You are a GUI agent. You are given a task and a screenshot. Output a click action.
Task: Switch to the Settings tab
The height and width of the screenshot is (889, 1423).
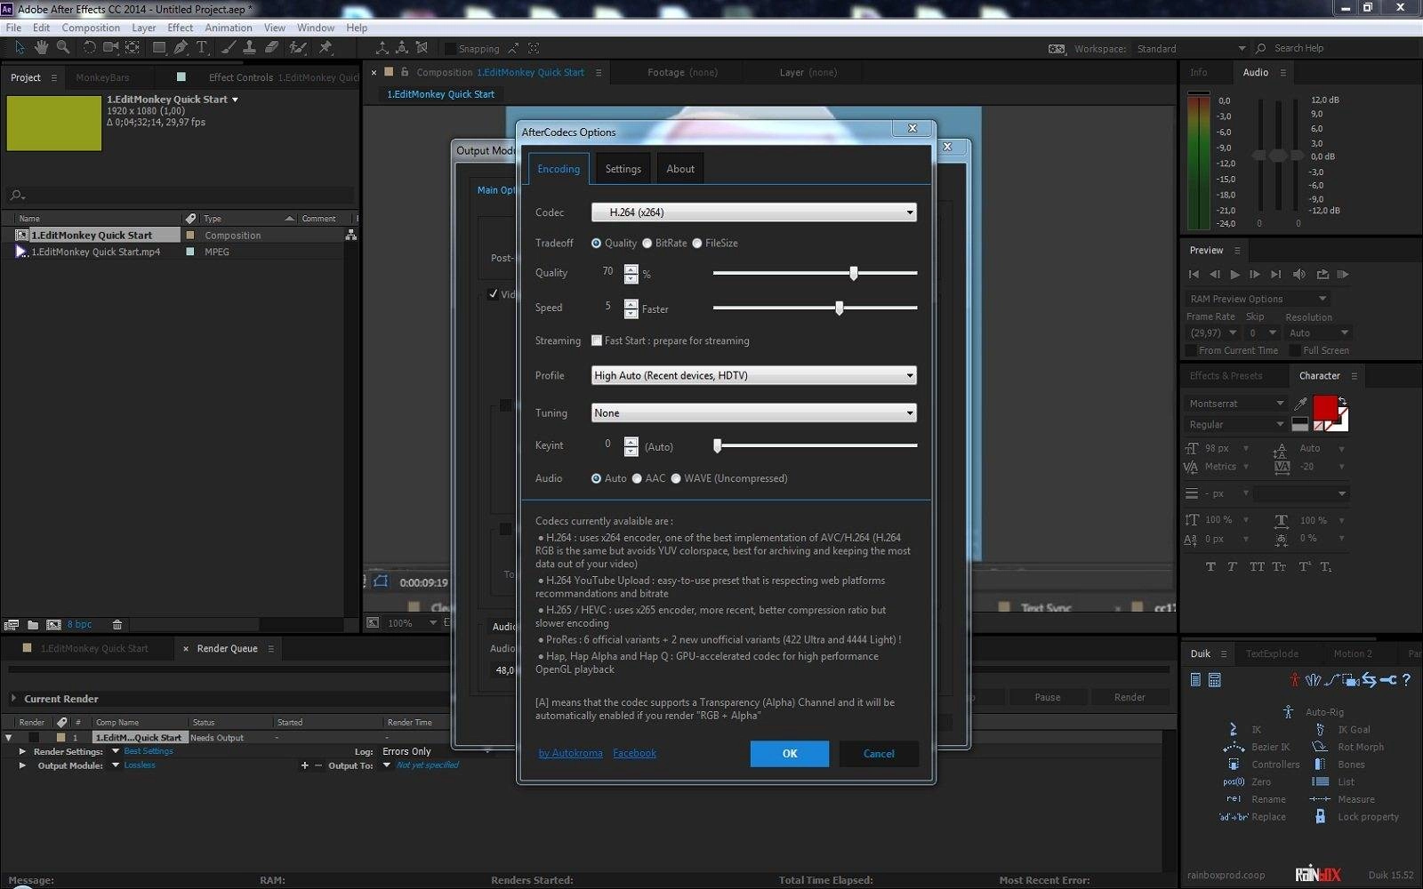tap(623, 169)
